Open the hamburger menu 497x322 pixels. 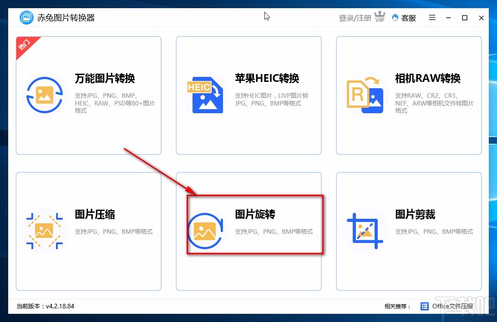pos(431,18)
